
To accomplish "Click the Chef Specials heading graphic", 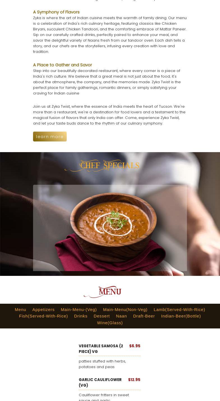I will tap(102, 166).
